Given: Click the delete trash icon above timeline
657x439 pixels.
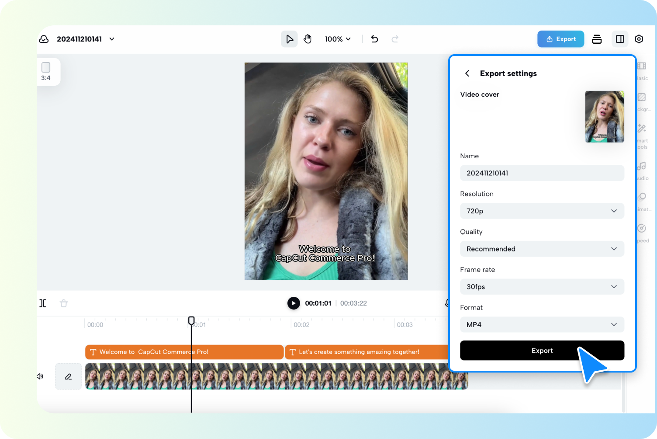Looking at the screenshot, I should [64, 303].
